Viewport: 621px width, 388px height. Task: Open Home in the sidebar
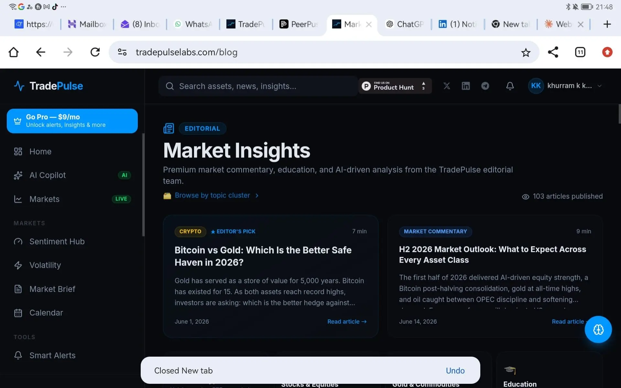72,152
